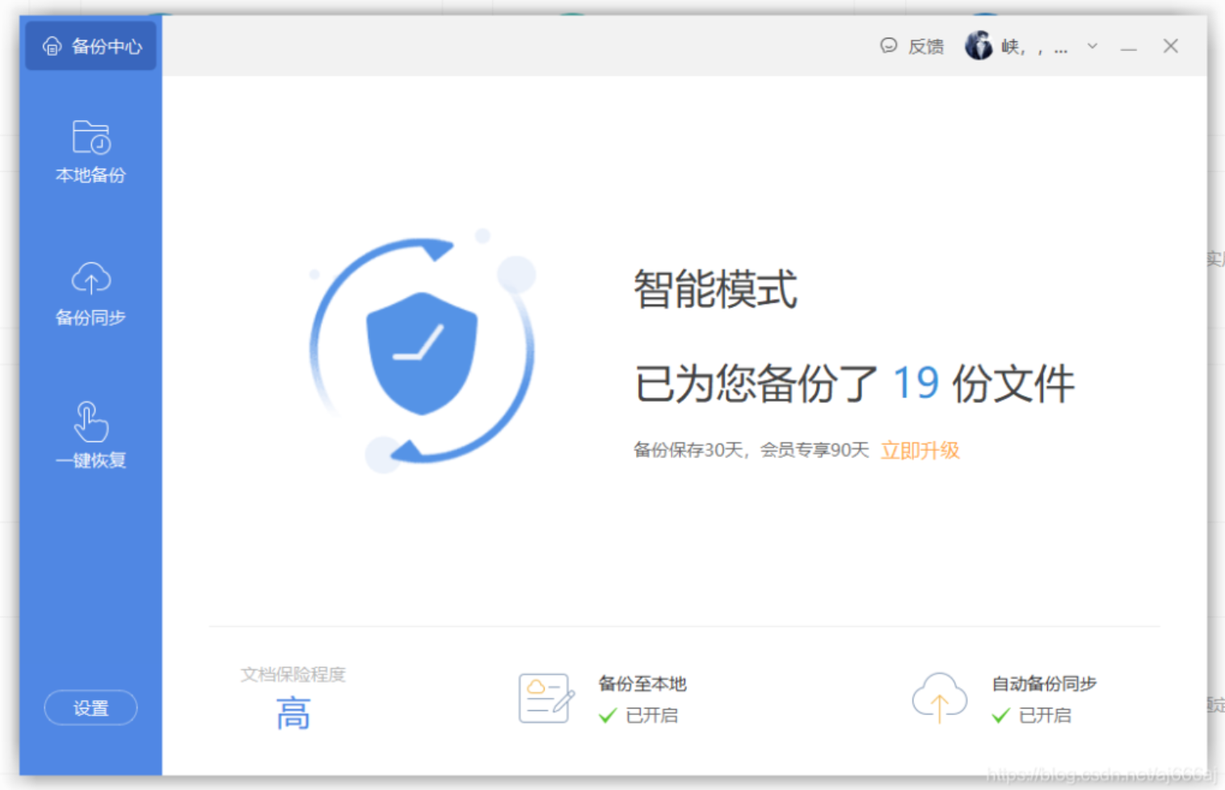This screenshot has height=790, width=1225.
Task: Toggle the 备份至本地 已开启 checkmark
Action: coord(608,716)
